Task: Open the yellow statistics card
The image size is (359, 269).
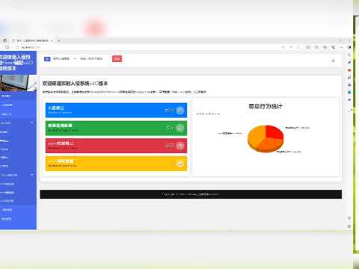Action: click(116, 164)
